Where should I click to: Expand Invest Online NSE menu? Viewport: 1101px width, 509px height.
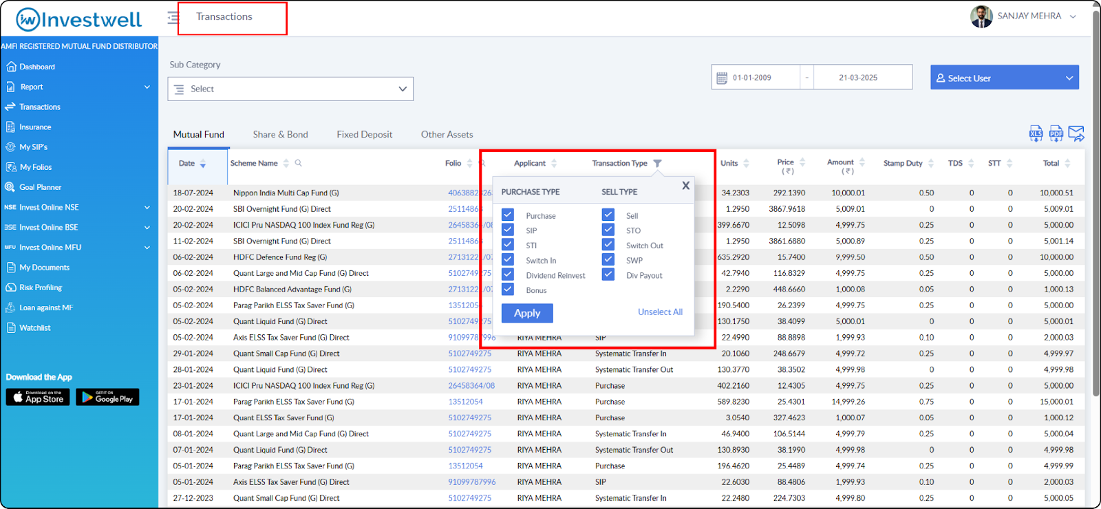click(x=78, y=207)
